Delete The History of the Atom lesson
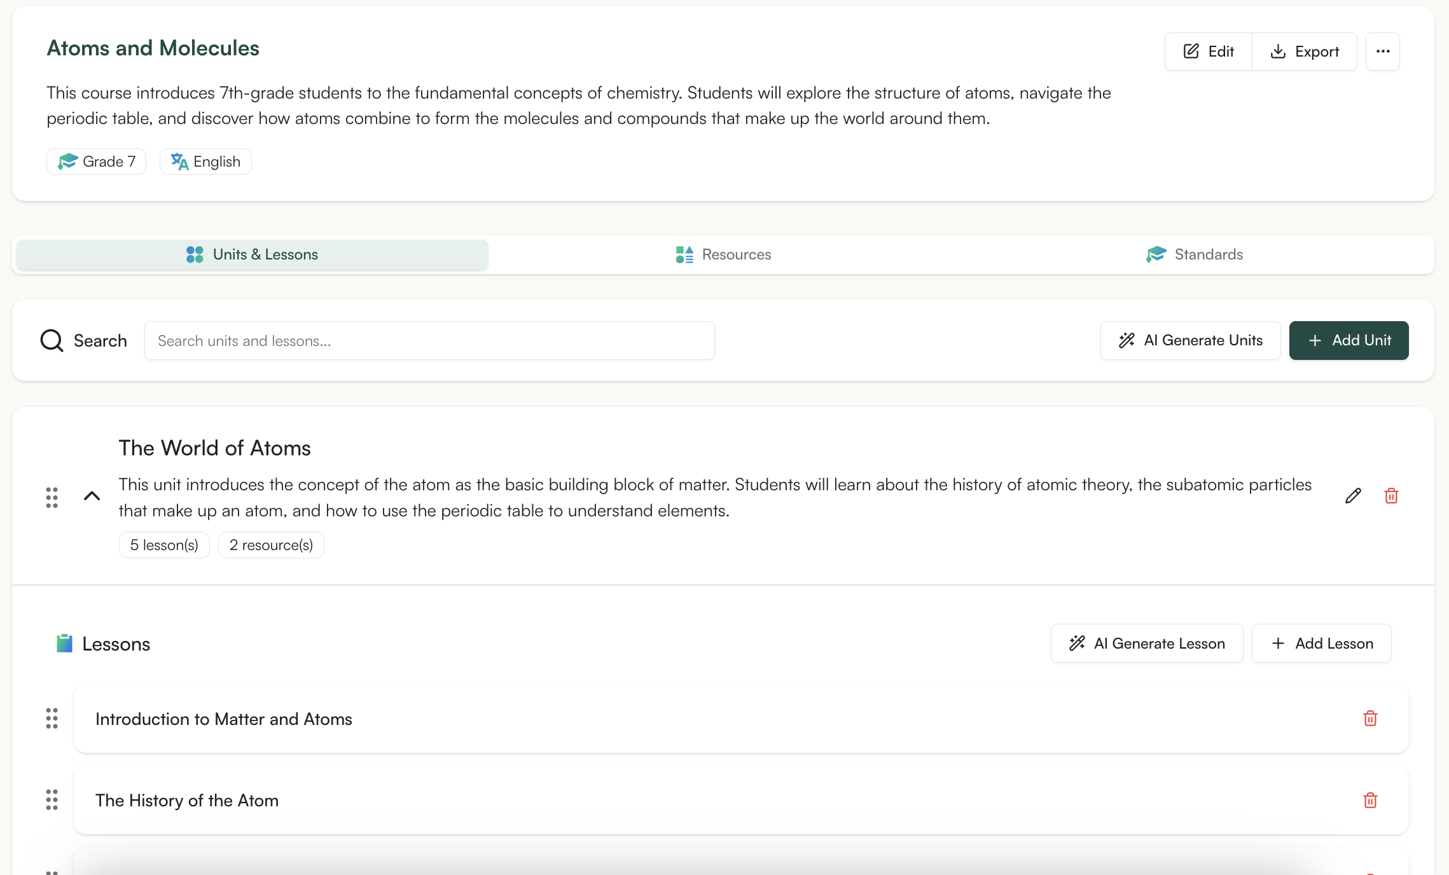 pyautogui.click(x=1370, y=801)
